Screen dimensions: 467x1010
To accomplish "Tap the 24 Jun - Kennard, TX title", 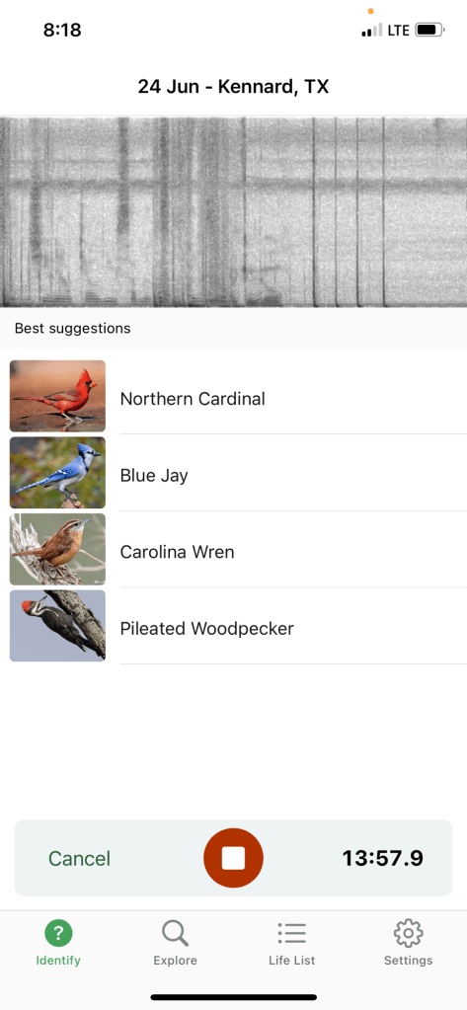I will point(233,86).
